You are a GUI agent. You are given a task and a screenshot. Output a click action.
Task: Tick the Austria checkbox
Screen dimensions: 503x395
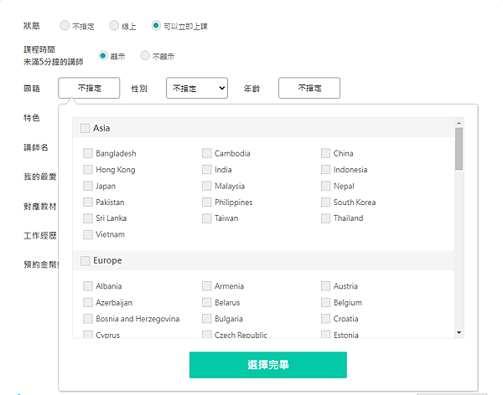[x=325, y=286]
